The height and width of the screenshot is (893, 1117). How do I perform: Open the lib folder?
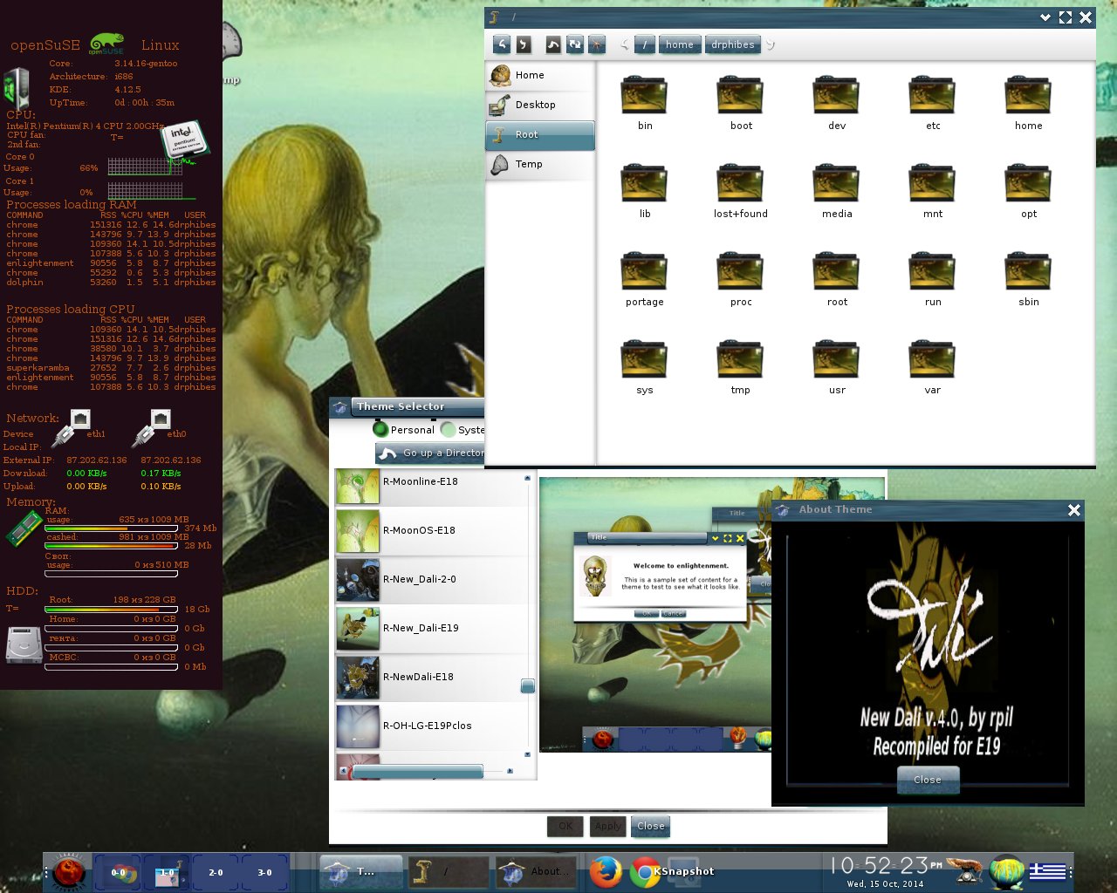[x=645, y=191]
